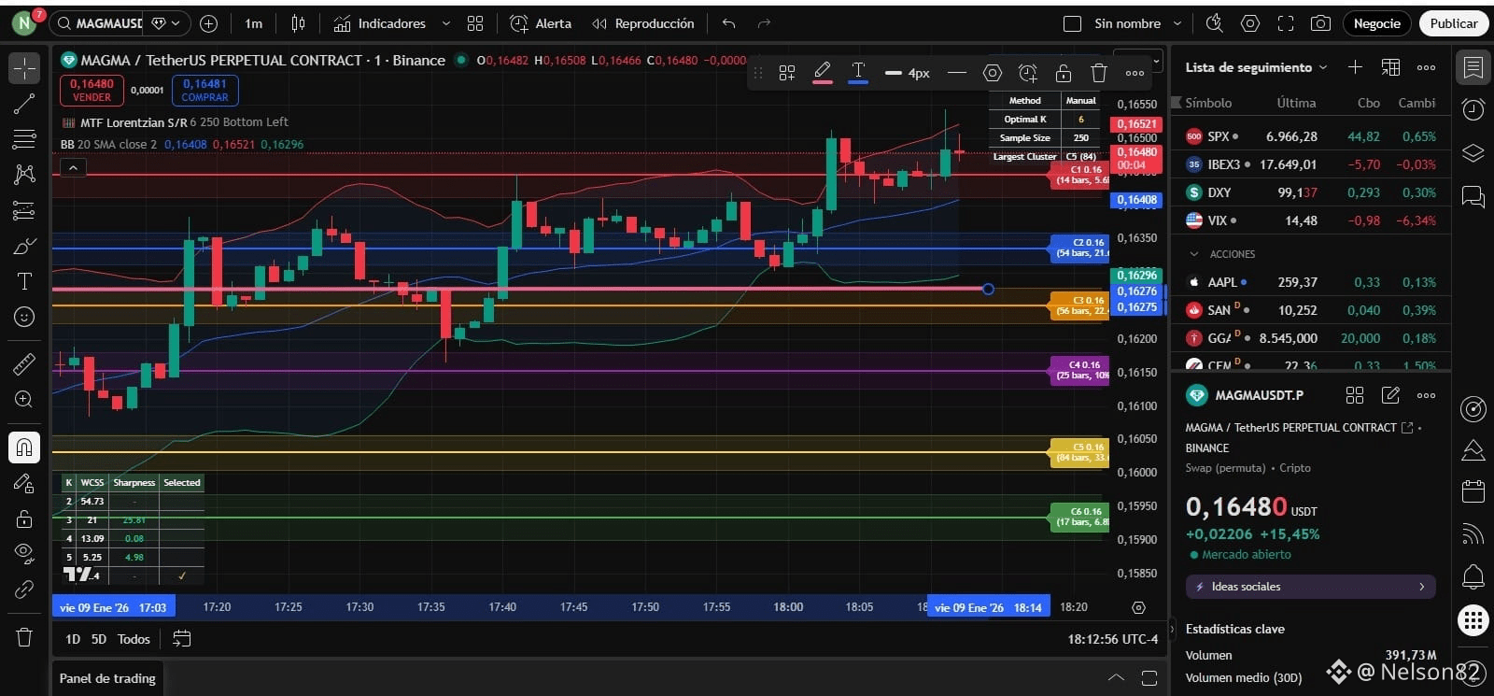Select the Text drawing tool

[x=24, y=281]
